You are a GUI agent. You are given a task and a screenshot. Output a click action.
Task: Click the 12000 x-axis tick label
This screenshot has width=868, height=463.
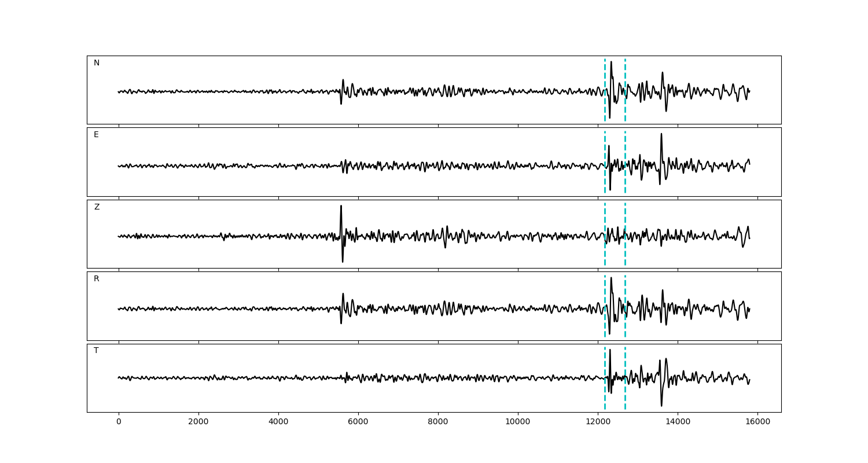point(598,422)
